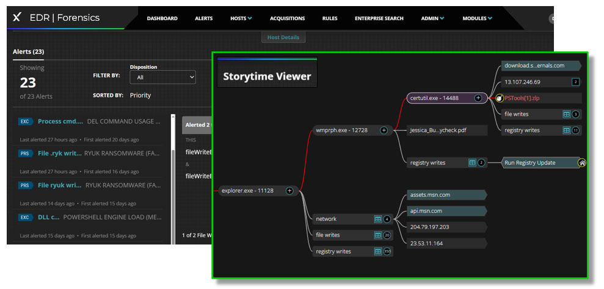Open table icon on explorer file writes
This screenshot has width=604, height=289.
click(x=378, y=235)
